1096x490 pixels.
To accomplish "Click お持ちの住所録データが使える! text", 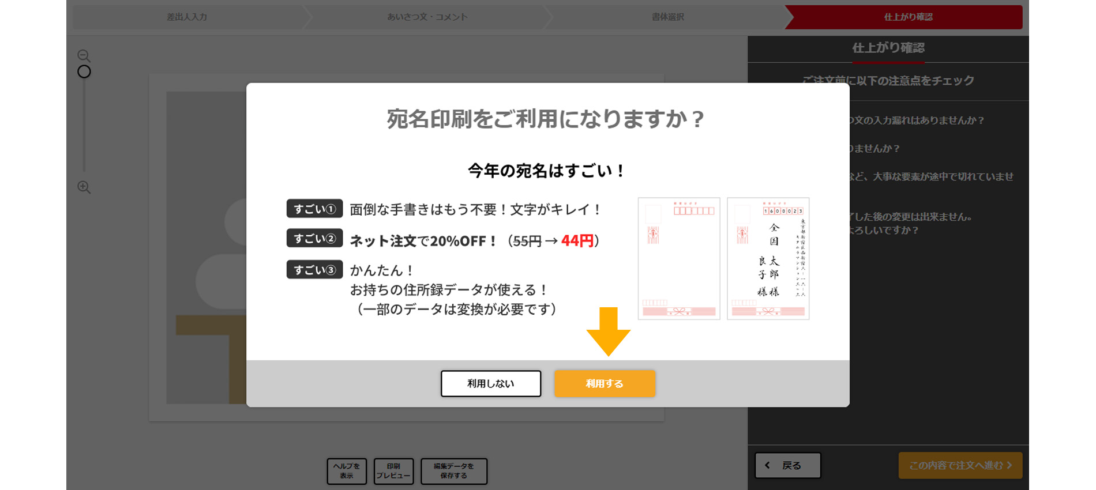I will click(x=449, y=290).
